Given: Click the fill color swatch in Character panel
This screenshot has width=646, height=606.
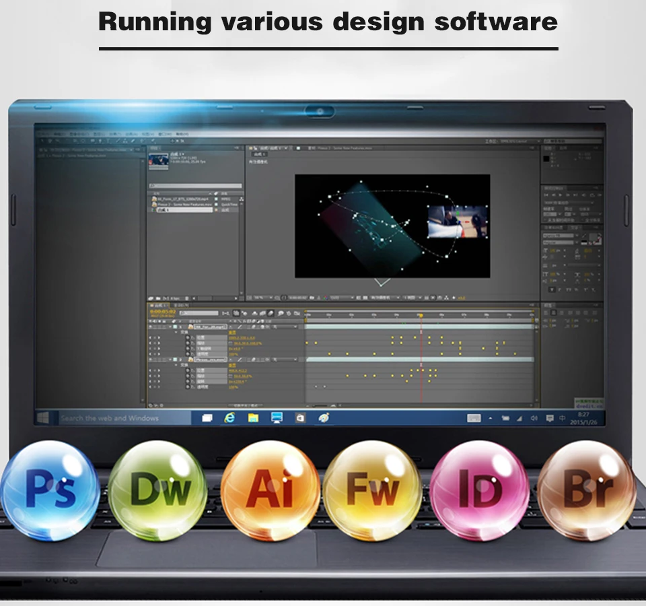Looking at the screenshot, I should pyautogui.click(x=593, y=238).
